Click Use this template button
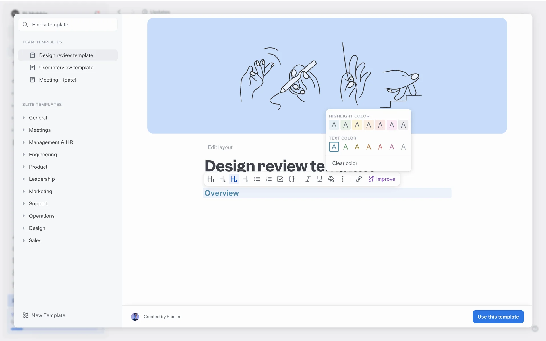Screen dimensions: 546x341 point(498,317)
